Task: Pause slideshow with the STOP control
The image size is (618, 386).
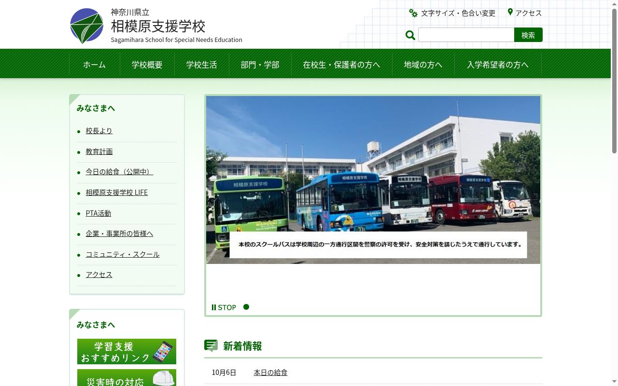Action: pyautogui.click(x=224, y=307)
